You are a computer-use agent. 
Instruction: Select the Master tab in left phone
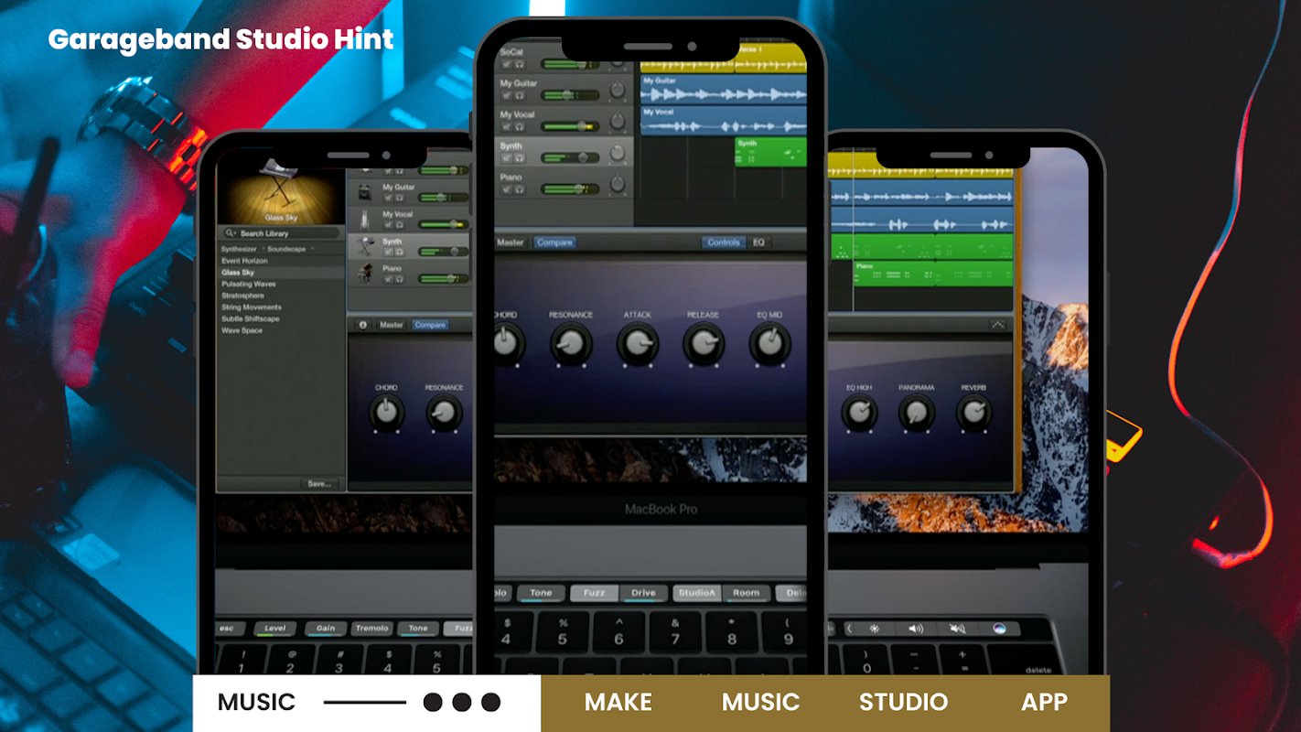point(392,325)
